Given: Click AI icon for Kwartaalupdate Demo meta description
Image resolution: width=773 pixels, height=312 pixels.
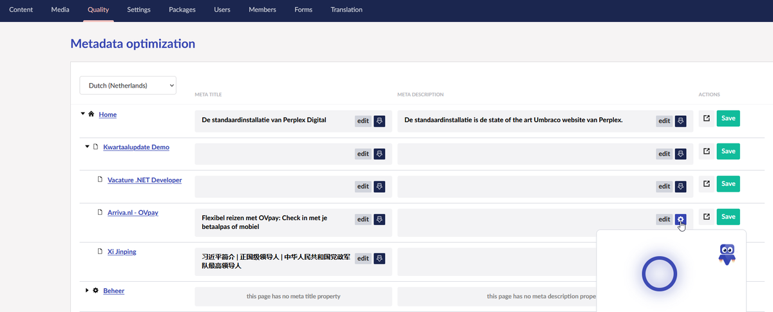Looking at the screenshot, I should click(x=681, y=154).
